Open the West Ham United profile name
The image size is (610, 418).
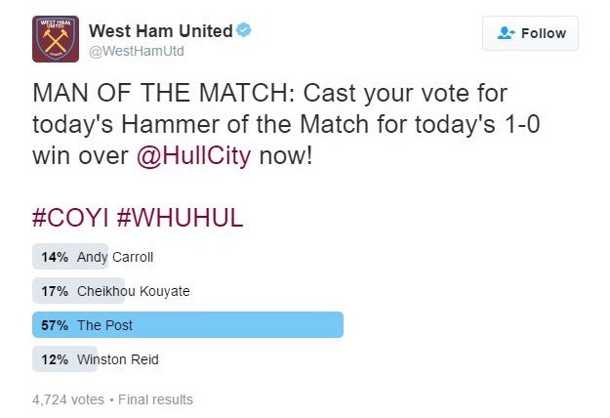(161, 30)
